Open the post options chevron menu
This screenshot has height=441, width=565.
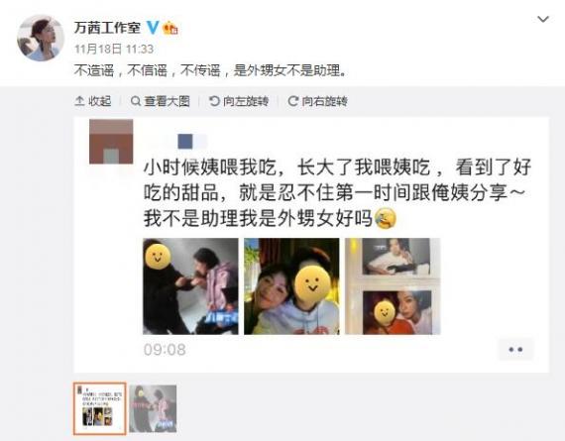click(x=542, y=19)
